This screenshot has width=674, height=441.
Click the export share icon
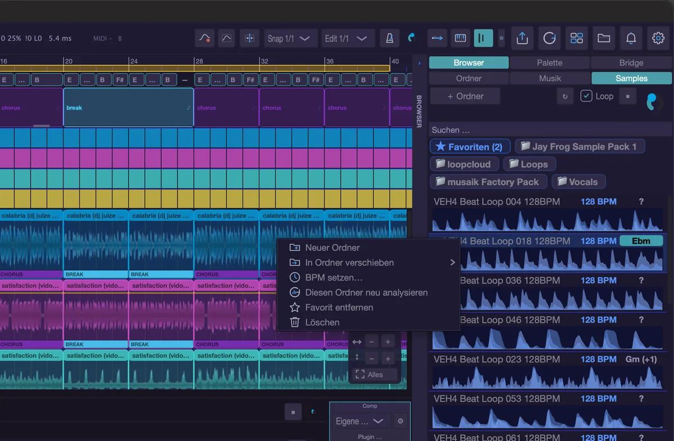522,38
